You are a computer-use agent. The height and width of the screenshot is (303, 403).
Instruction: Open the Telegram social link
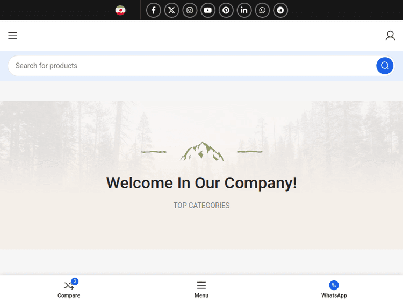pos(280,10)
